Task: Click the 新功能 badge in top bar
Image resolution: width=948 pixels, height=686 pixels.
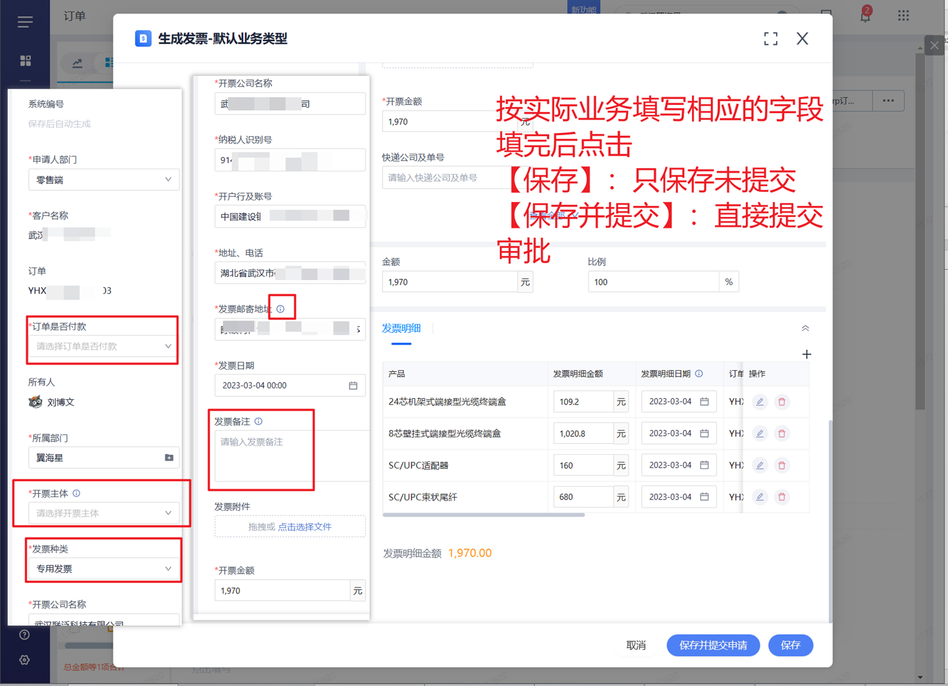Action: (x=584, y=9)
